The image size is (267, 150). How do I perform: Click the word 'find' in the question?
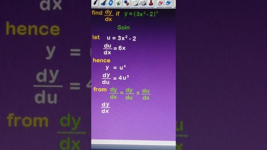coord(97,13)
